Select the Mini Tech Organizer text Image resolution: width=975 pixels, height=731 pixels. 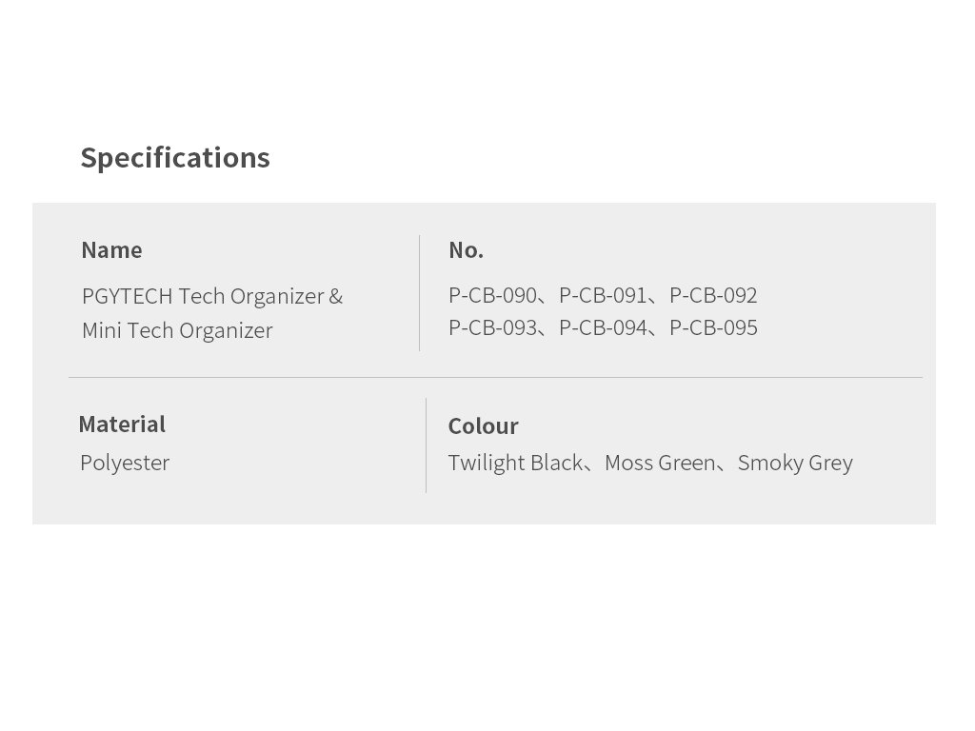[177, 330]
